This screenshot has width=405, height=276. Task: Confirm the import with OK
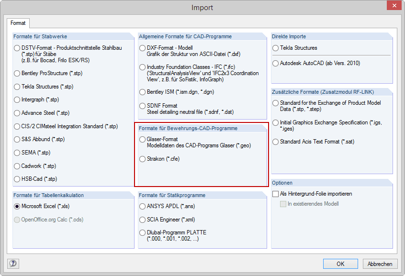click(x=340, y=264)
